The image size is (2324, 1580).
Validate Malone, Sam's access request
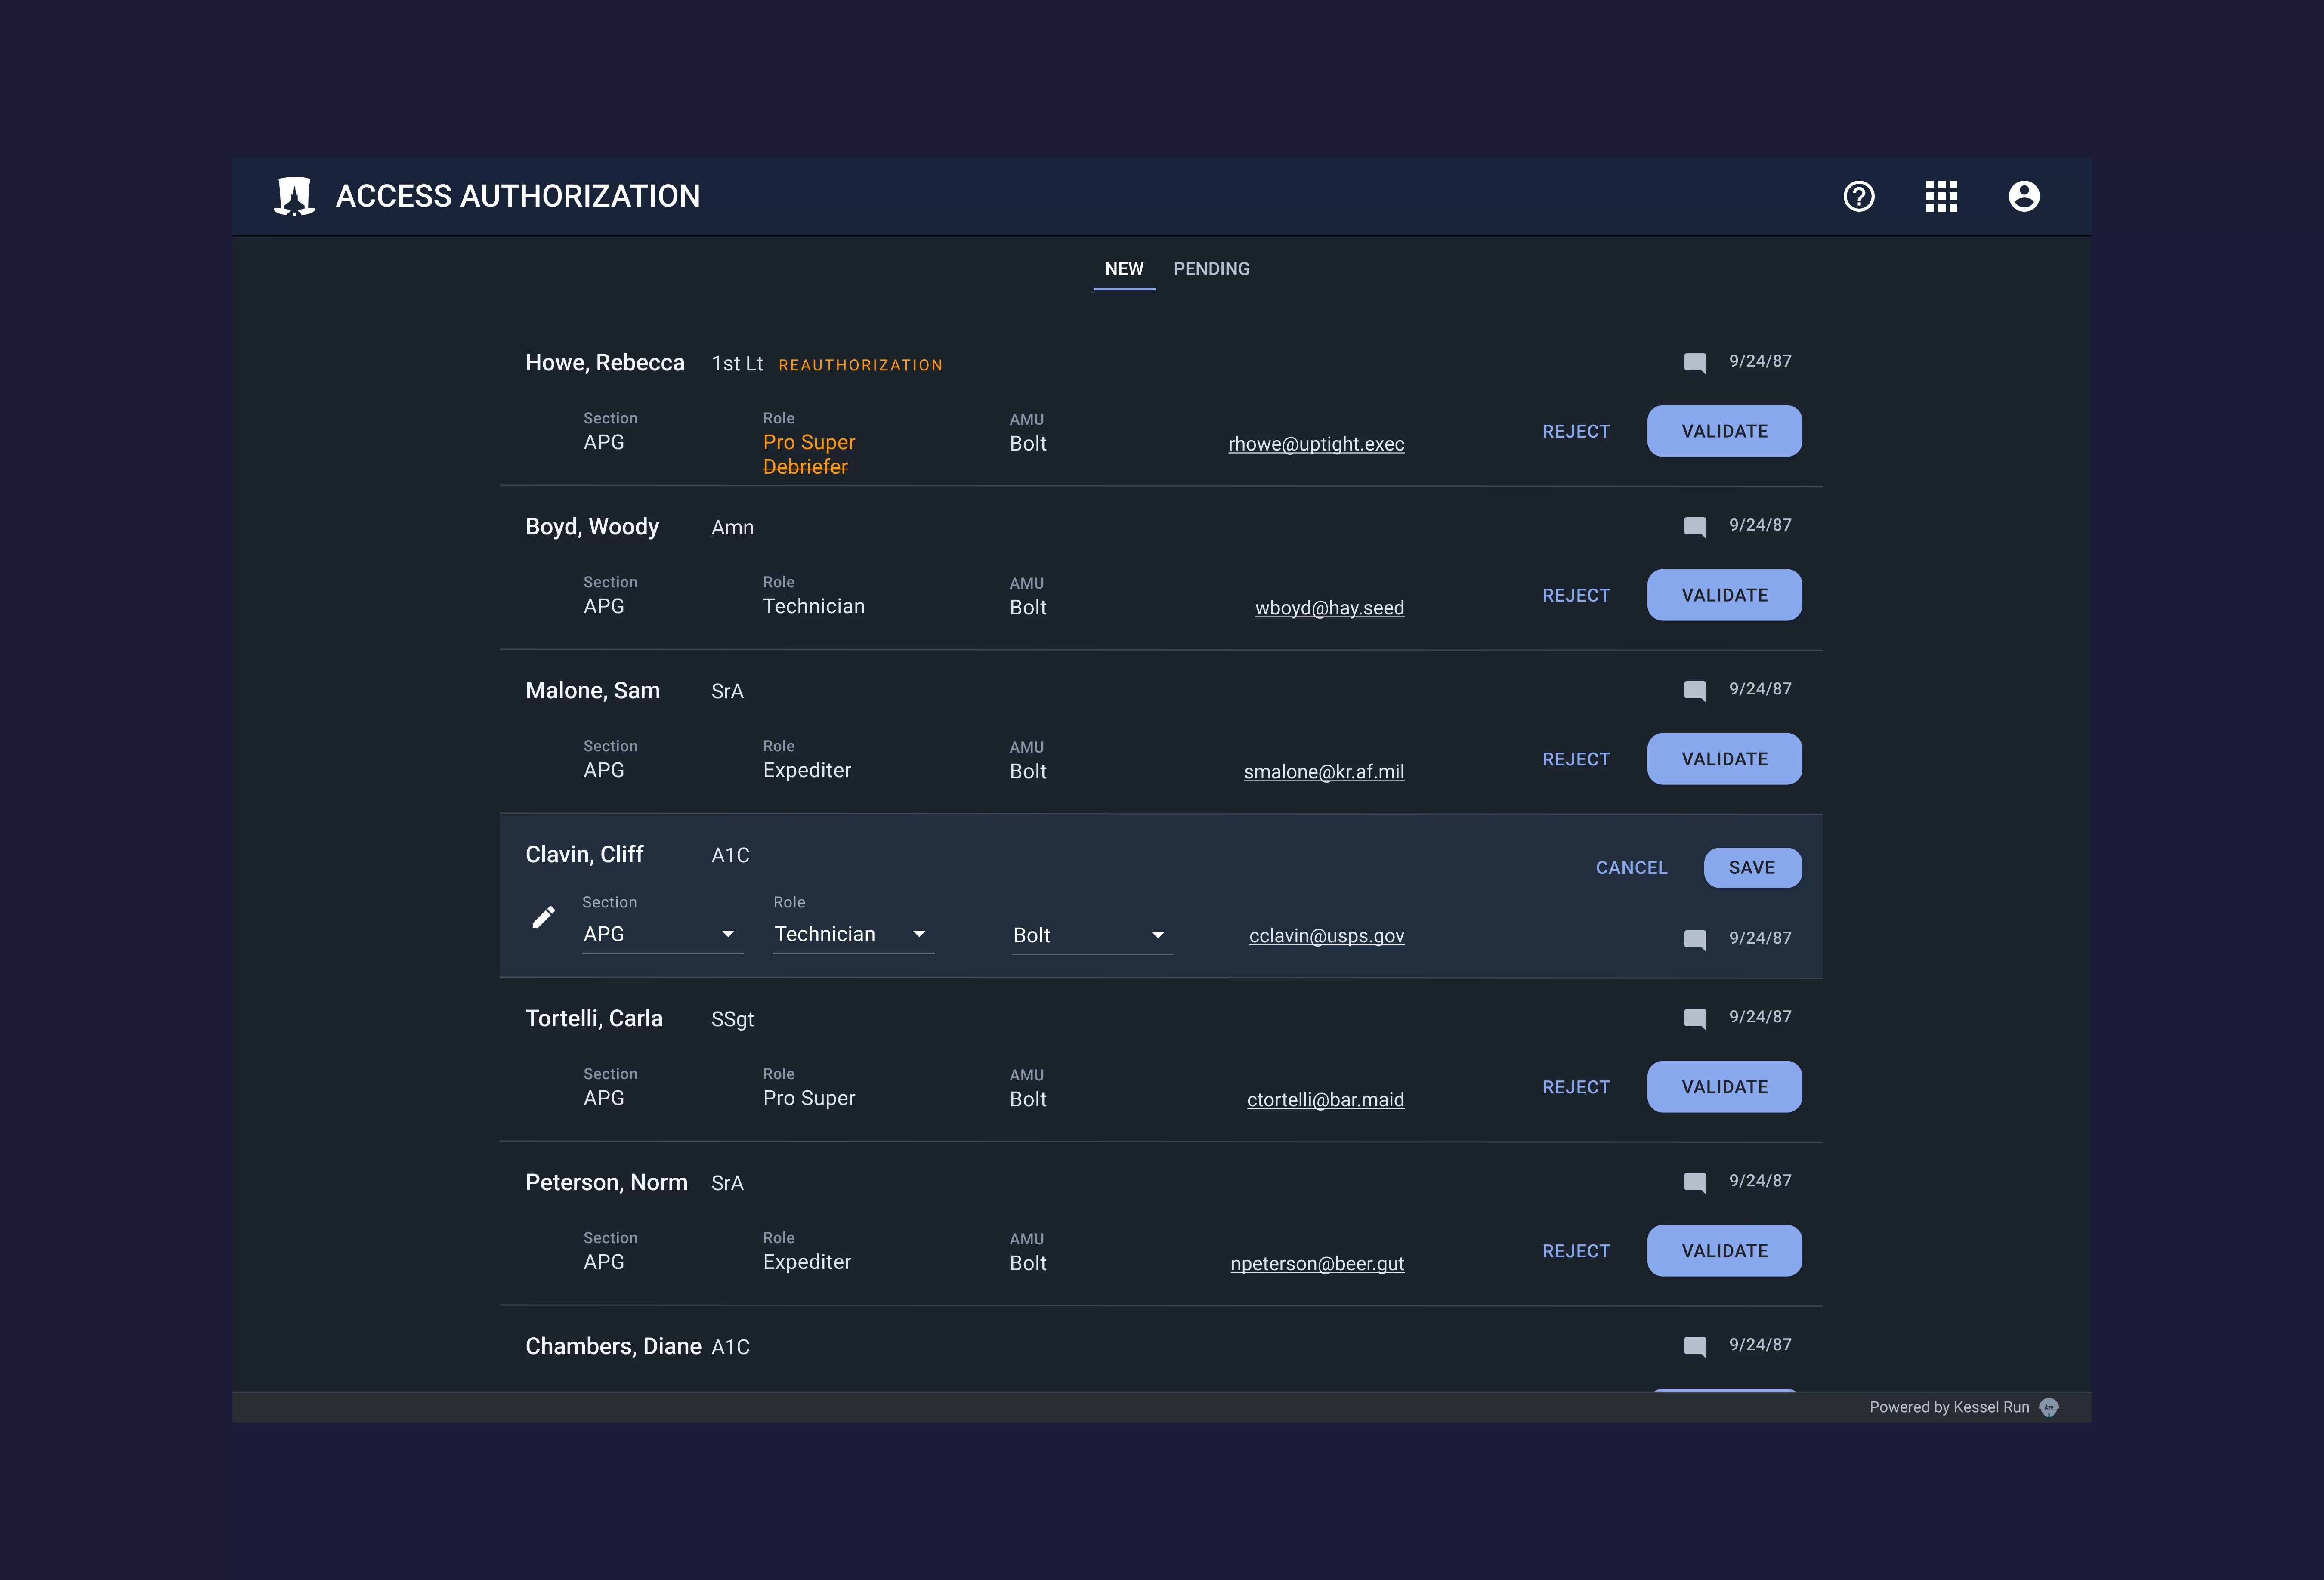pos(1723,759)
